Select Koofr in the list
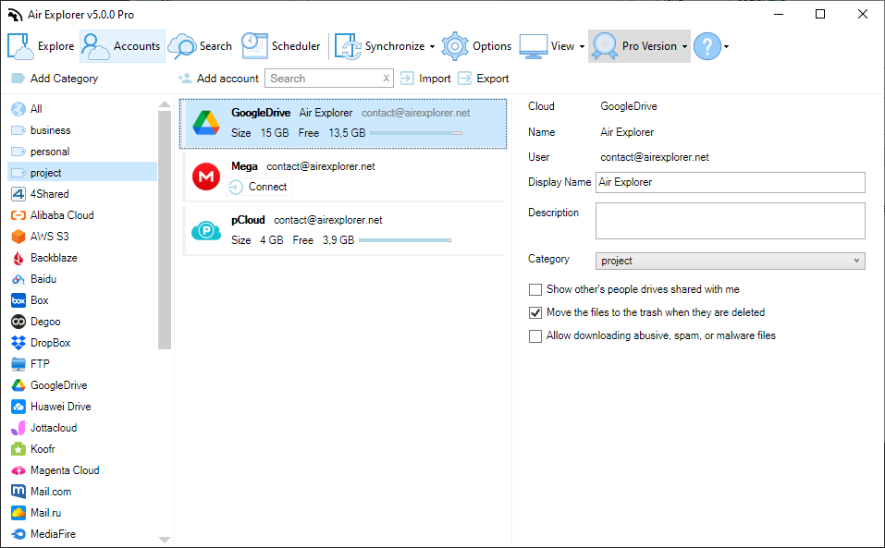885x548 pixels. [x=82, y=449]
